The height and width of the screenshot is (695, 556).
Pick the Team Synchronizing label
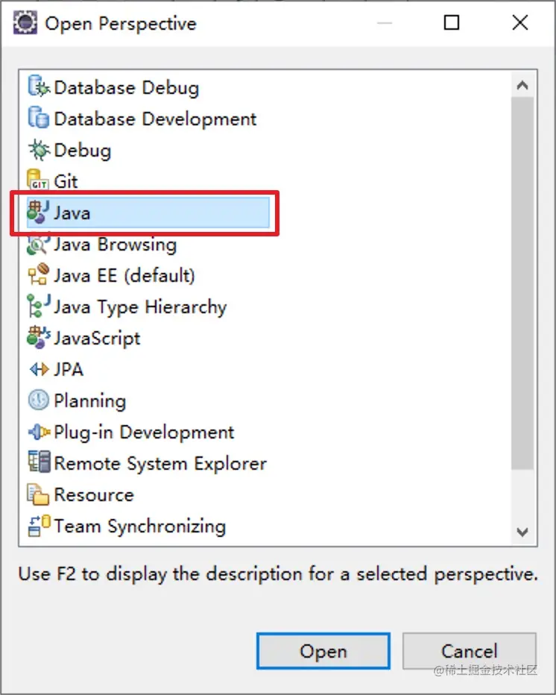(140, 526)
